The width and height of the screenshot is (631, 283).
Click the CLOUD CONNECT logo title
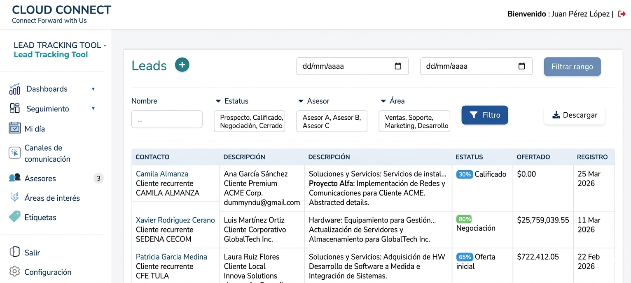point(62,10)
